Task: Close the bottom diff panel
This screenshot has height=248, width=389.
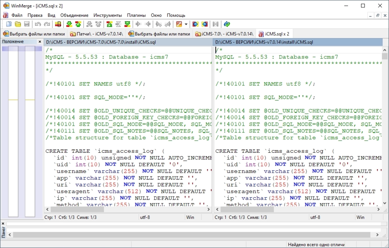Action: [x=3, y=224]
